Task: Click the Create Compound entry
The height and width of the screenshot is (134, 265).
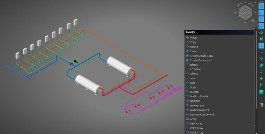Action: click(200, 60)
